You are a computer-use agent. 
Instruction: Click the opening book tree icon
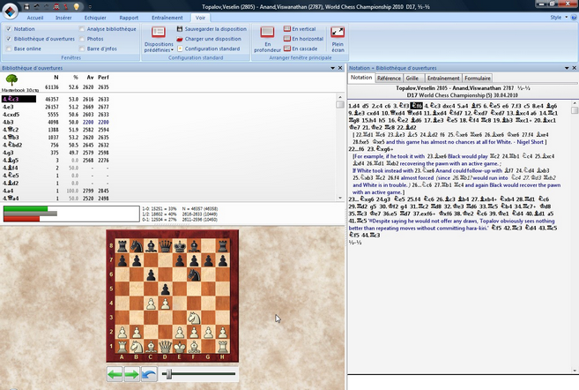pos(12,79)
